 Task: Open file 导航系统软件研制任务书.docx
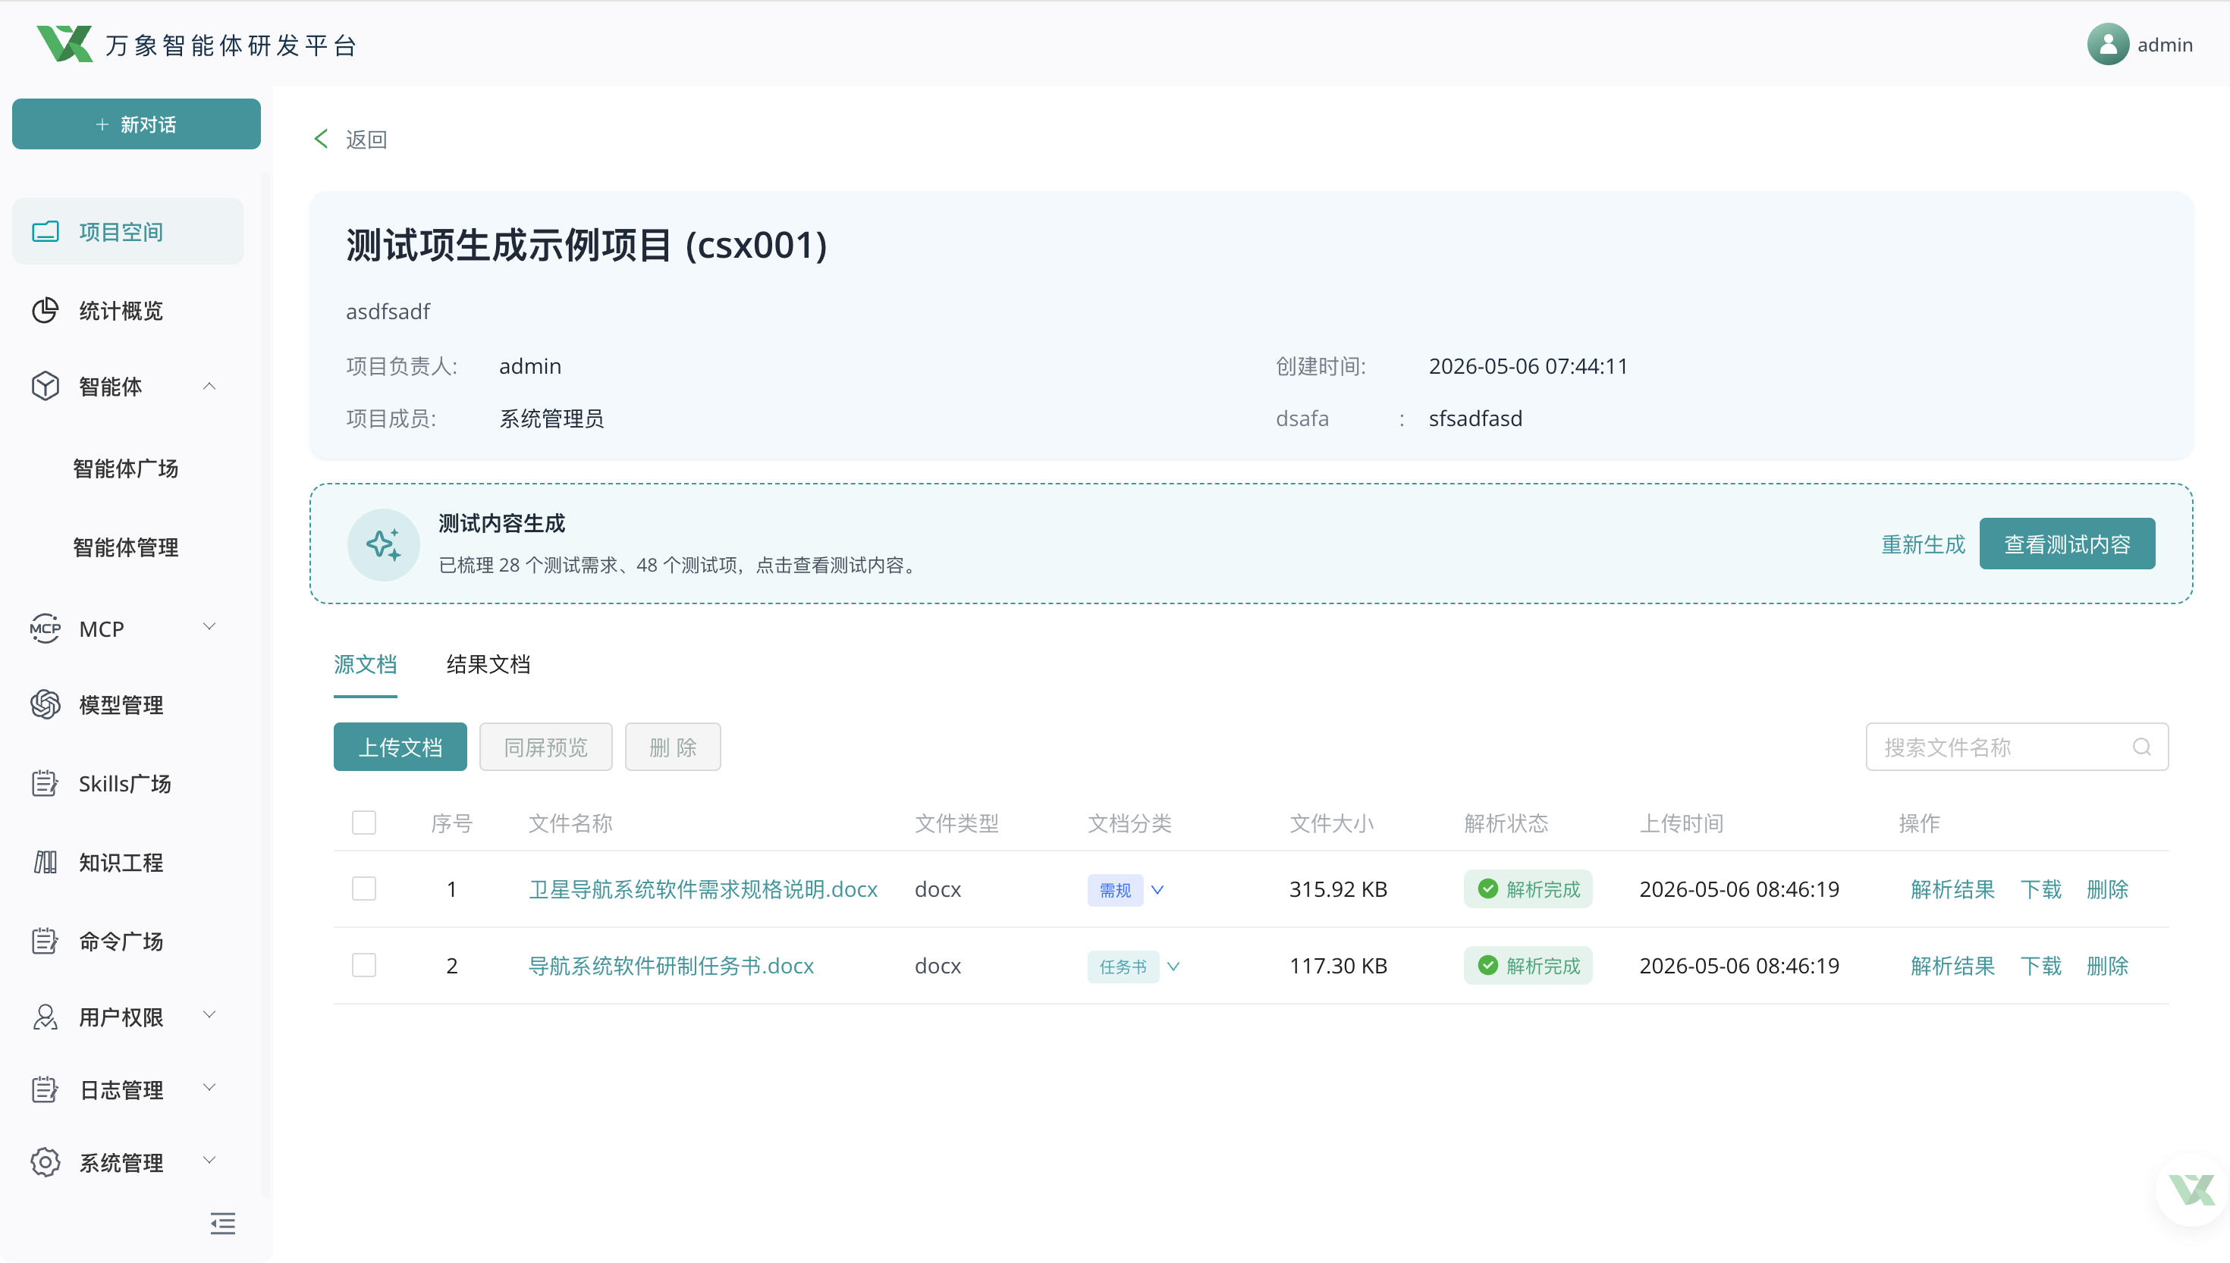tap(671, 966)
